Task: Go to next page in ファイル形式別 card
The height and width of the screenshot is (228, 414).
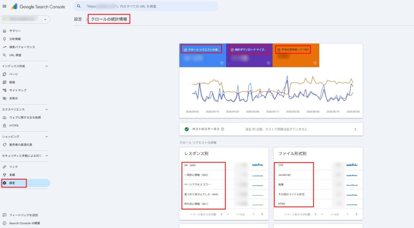Action: pyautogui.click(x=356, y=214)
